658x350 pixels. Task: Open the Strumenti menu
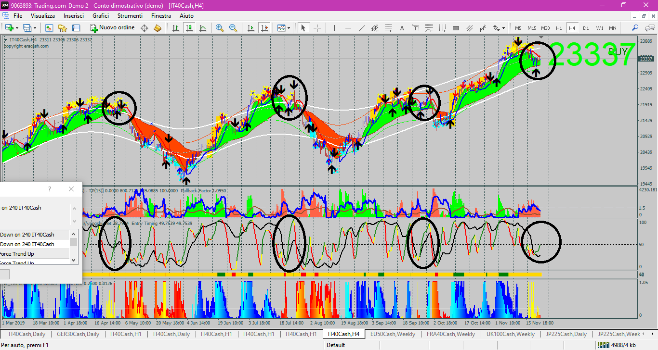130,16
